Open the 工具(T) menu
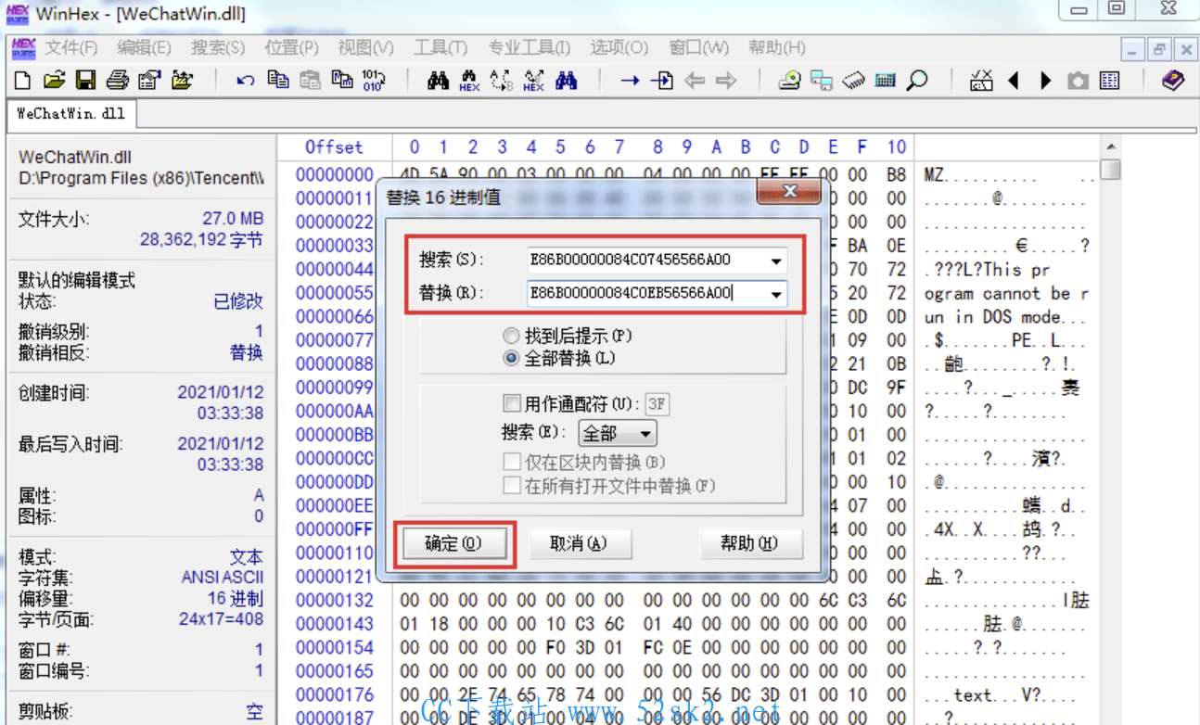 (440, 47)
